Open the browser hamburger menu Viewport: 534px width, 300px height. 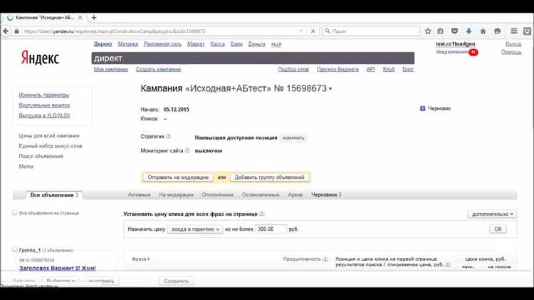(513, 31)
